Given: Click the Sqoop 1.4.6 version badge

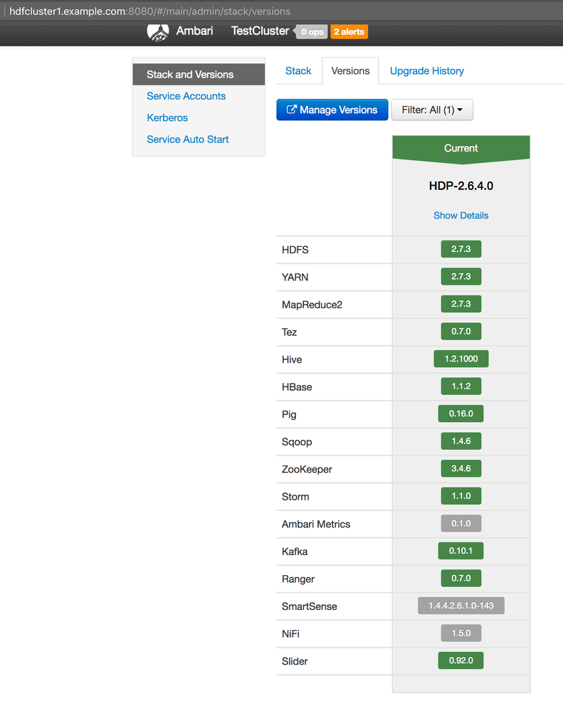Looking at the screenshot, I should (x=461, y=441).
